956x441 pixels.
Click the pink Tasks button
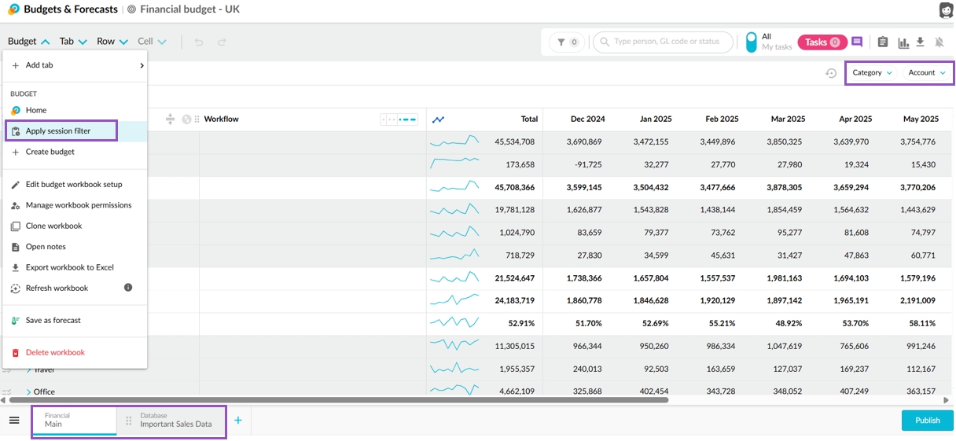point(820,42)
